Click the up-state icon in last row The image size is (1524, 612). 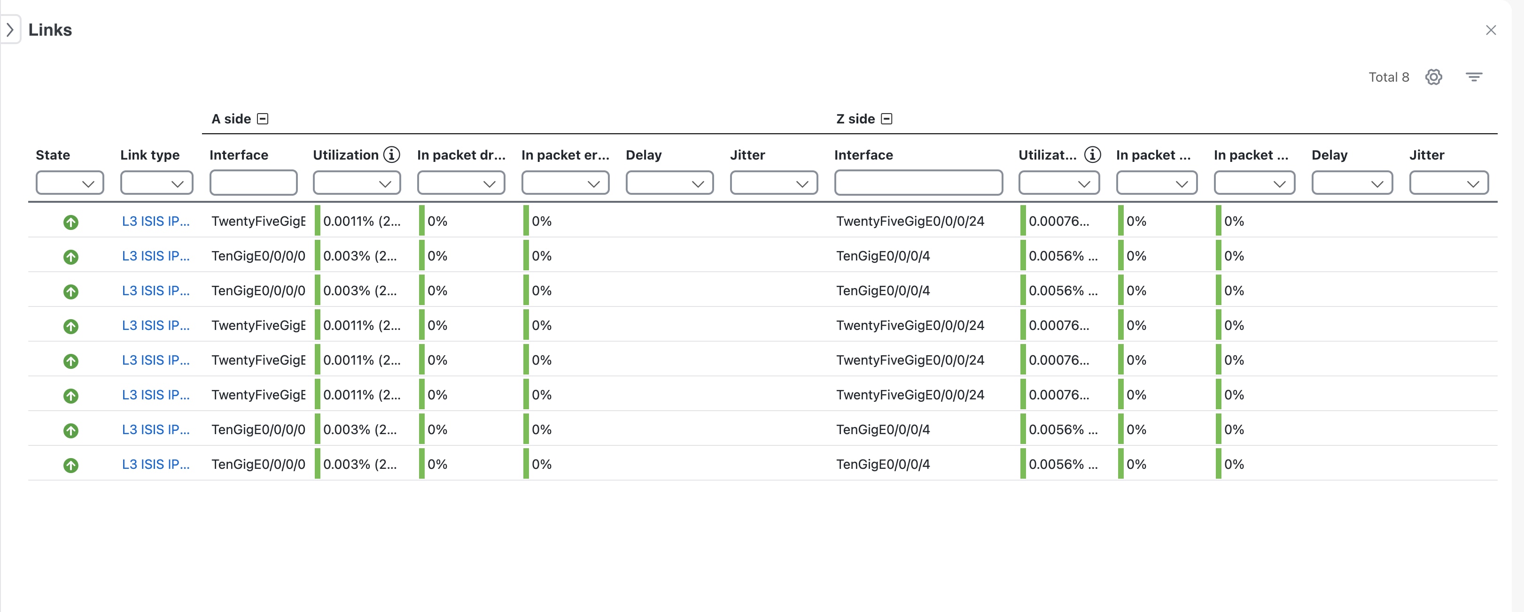[71, 466]
